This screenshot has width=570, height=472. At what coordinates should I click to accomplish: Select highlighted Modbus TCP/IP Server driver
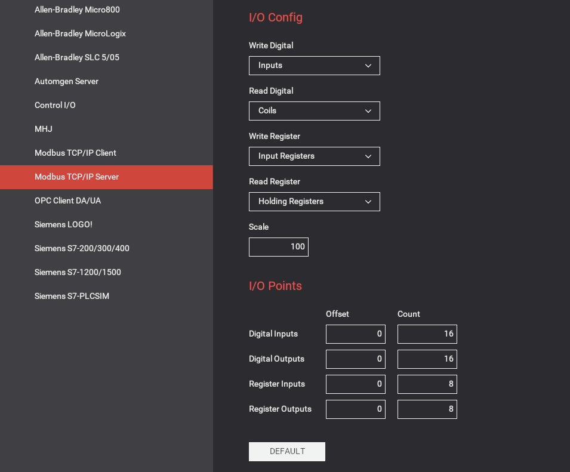106,177
